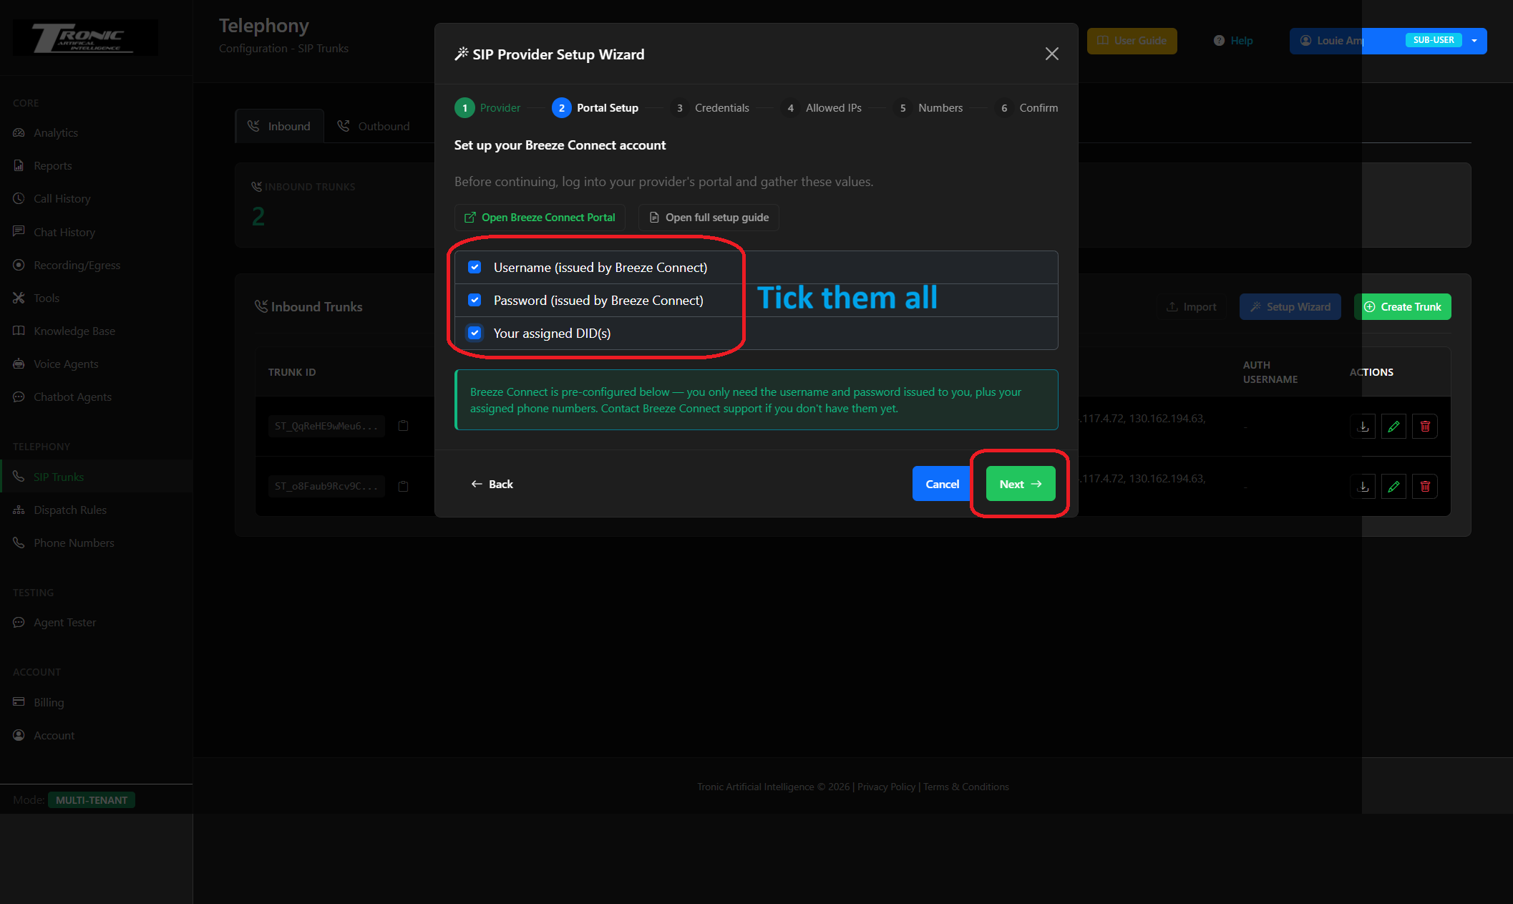Open the Privacy Policy footer link
Screen dimensions: 1513x904
886,787
